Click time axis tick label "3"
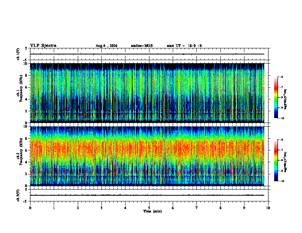302x233 pixels. pyautogui.click(x=101, y=208)
